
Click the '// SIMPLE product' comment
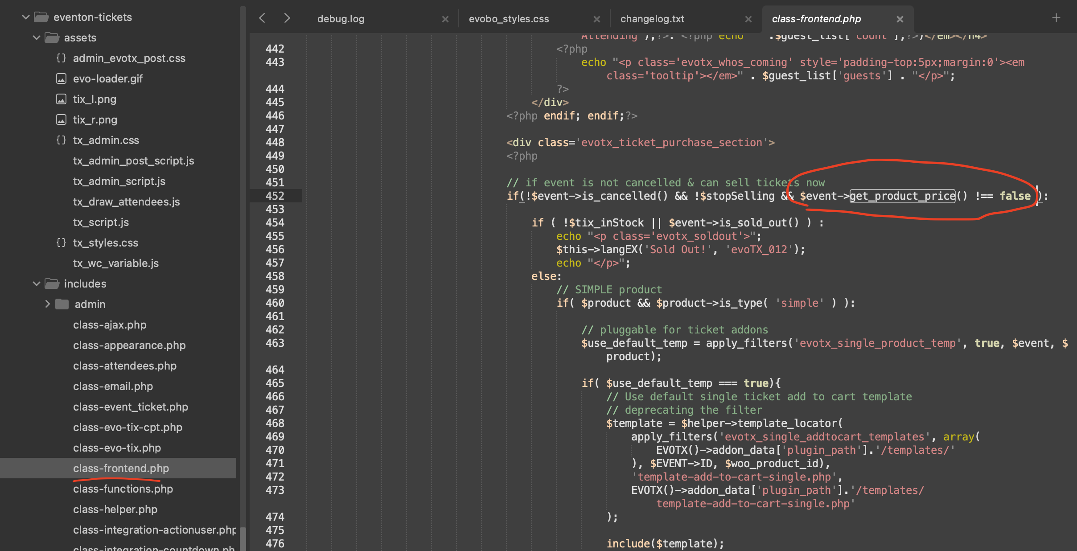609,289
